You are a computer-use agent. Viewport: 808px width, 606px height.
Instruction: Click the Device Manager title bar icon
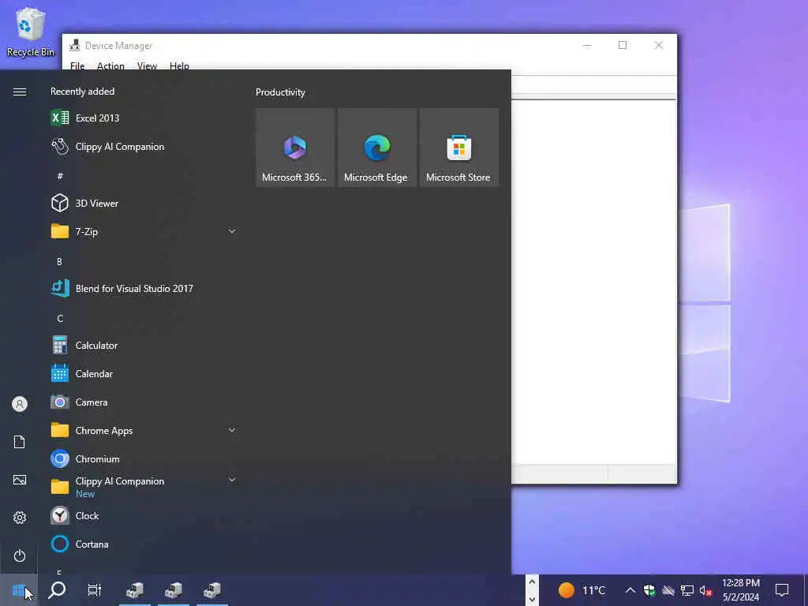click(x=75, y=45)
